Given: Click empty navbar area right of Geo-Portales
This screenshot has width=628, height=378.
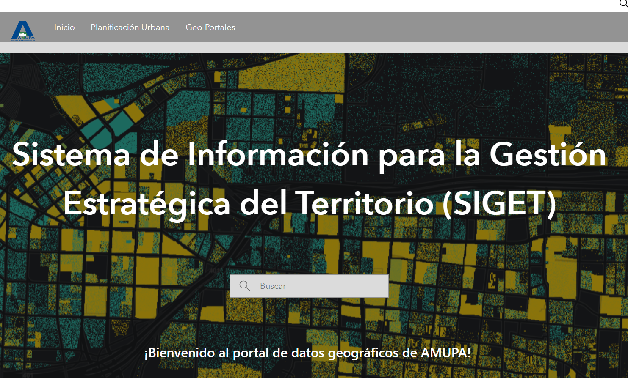Looking at the screenshot, I should (x=423, y=27).
